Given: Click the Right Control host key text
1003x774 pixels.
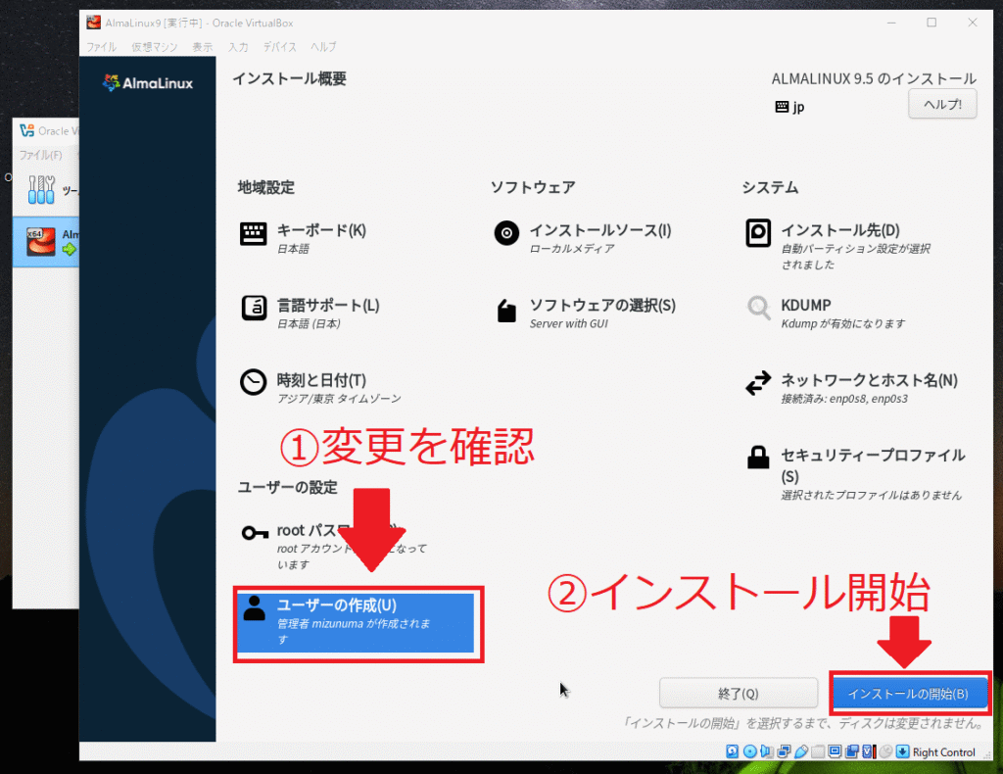Looking at the screenshot, I should pyautogui.click(x=943, y=752).
